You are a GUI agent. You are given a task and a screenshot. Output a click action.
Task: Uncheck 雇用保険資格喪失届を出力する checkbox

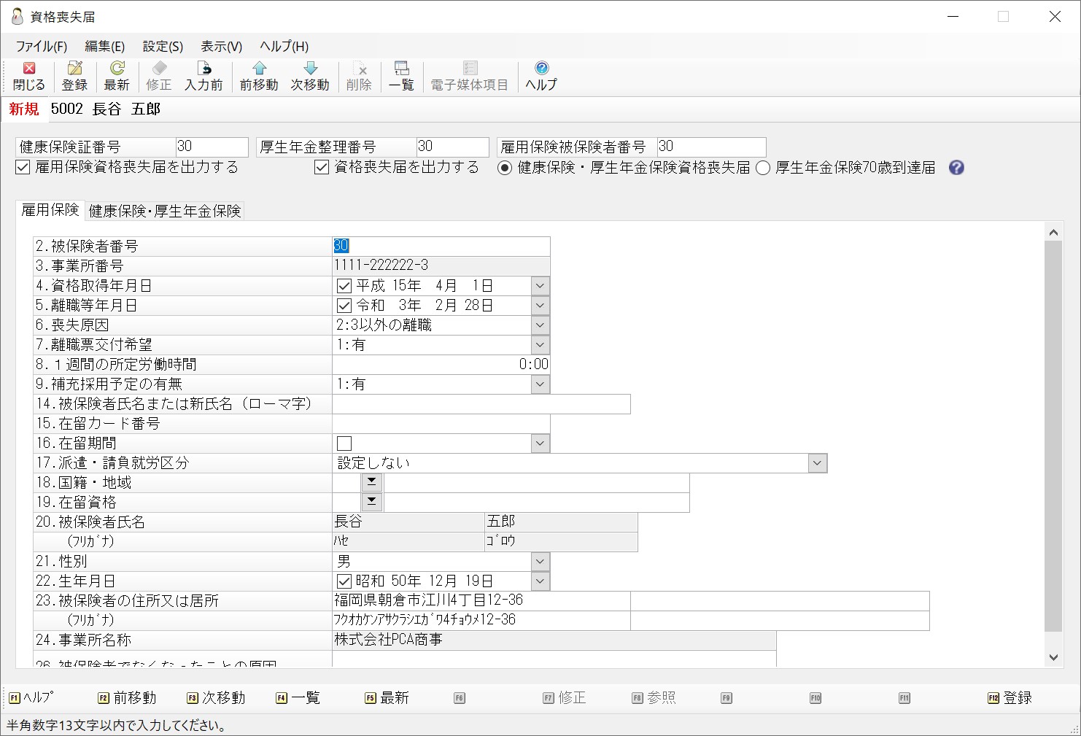click(x=23, y=168)
